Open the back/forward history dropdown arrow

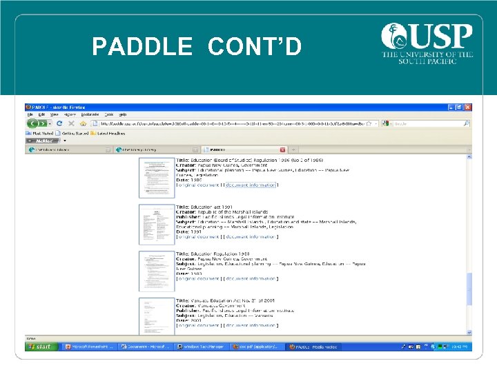point(50,124)
